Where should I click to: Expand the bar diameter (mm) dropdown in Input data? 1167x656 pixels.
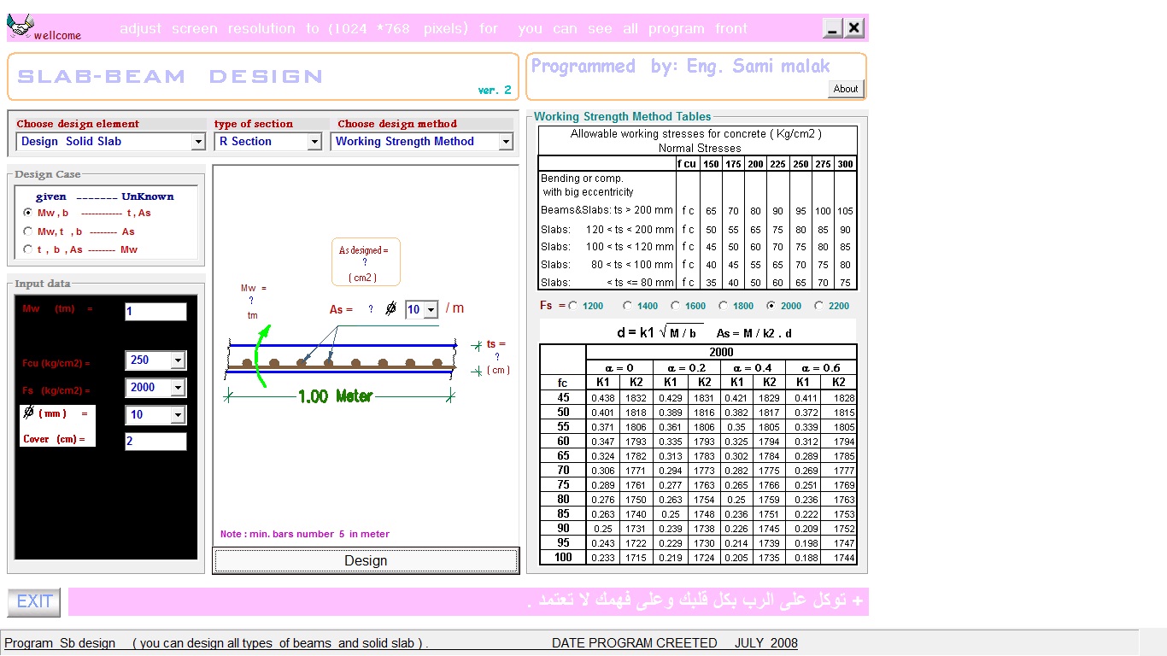pos(178,416)
